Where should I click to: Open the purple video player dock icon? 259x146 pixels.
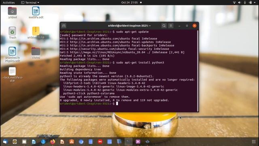(x=138, y=142)
